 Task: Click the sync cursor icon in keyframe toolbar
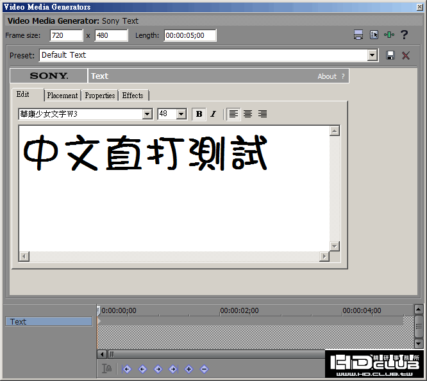click(x=106, y=369)
